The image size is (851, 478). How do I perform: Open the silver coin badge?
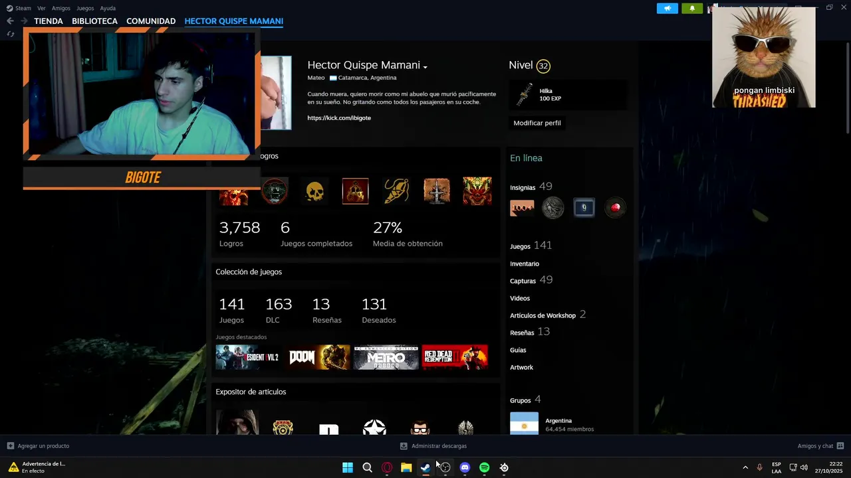coord(552,208)
